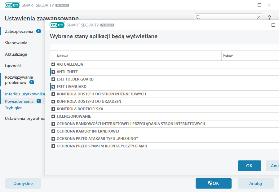Confirm dialog with OK button
Screen dimensions: 279x192
coord(249,166)
